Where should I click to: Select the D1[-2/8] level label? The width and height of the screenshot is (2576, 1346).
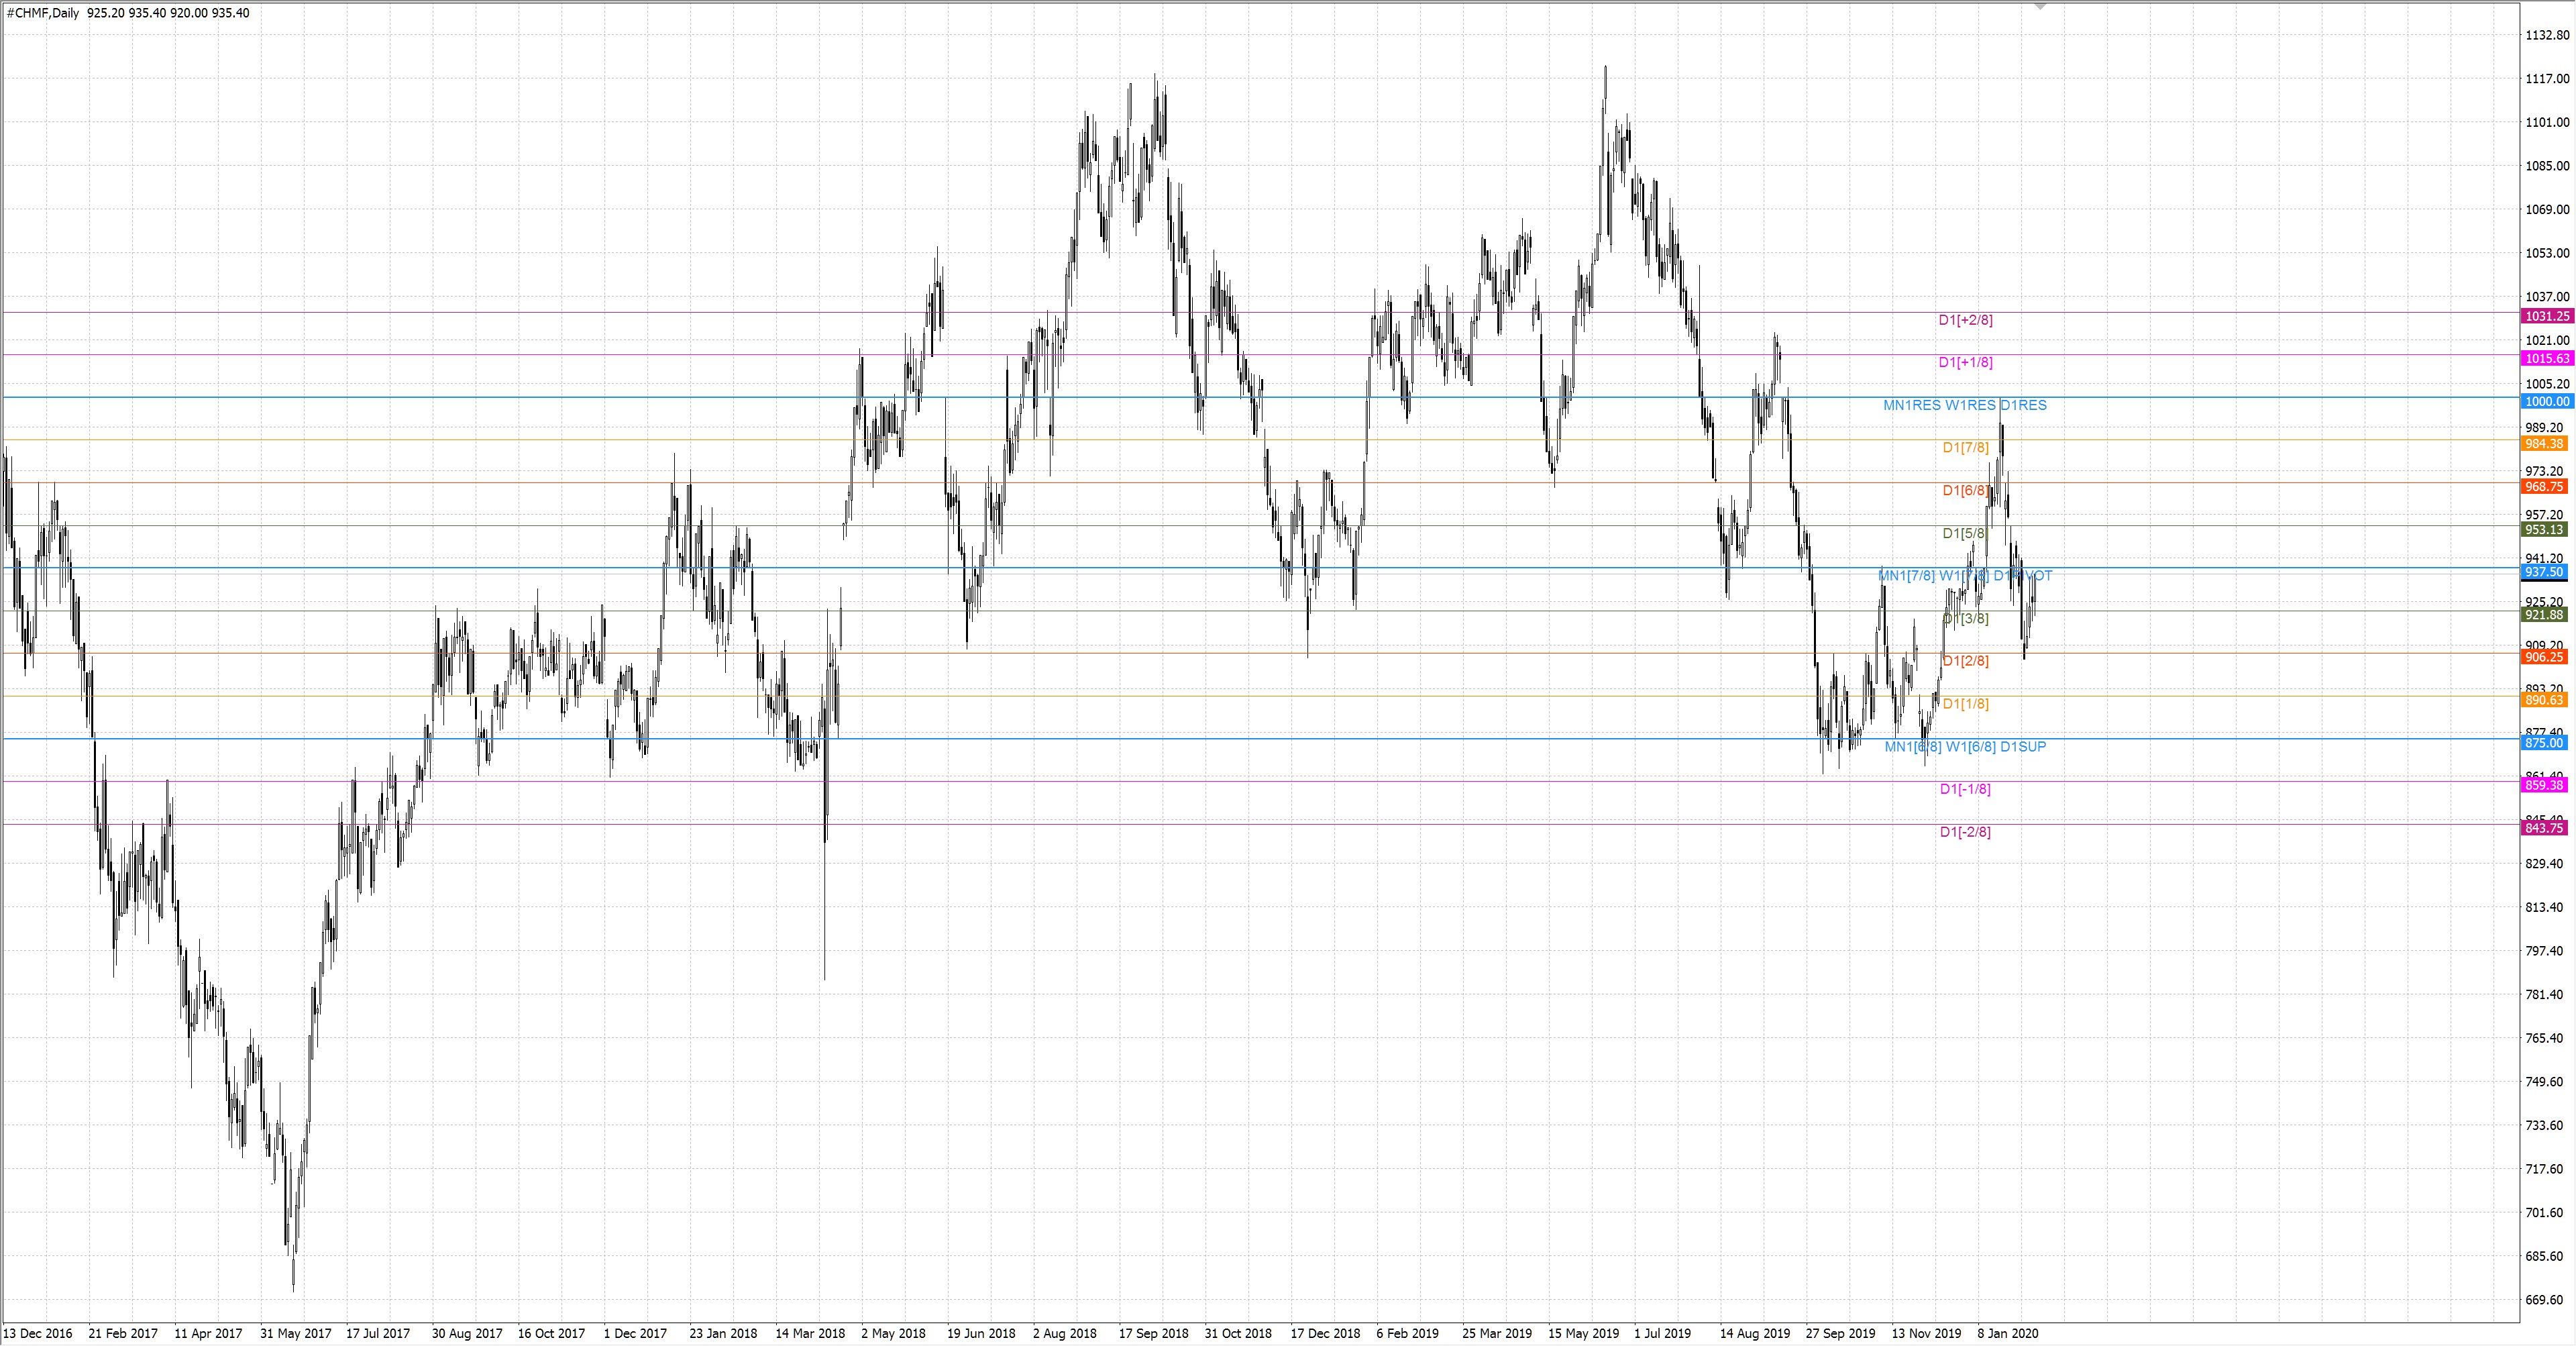[1965, 832]
